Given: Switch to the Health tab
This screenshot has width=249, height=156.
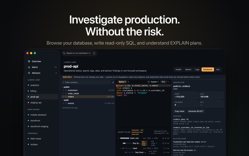Looking at the screenshot, I should click(x=178, y=70).
